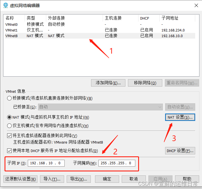The height and width of the screenshot is (189, 202).
Task: Click the 主机连接 column header
Action: click(121, 18)
